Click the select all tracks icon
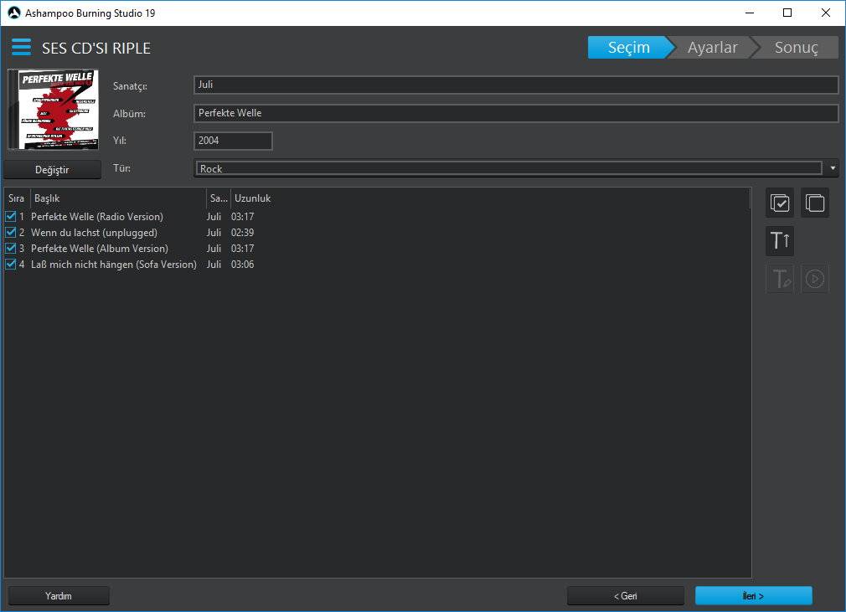Screen dimensions: 846x612 (x=780, y=203)
